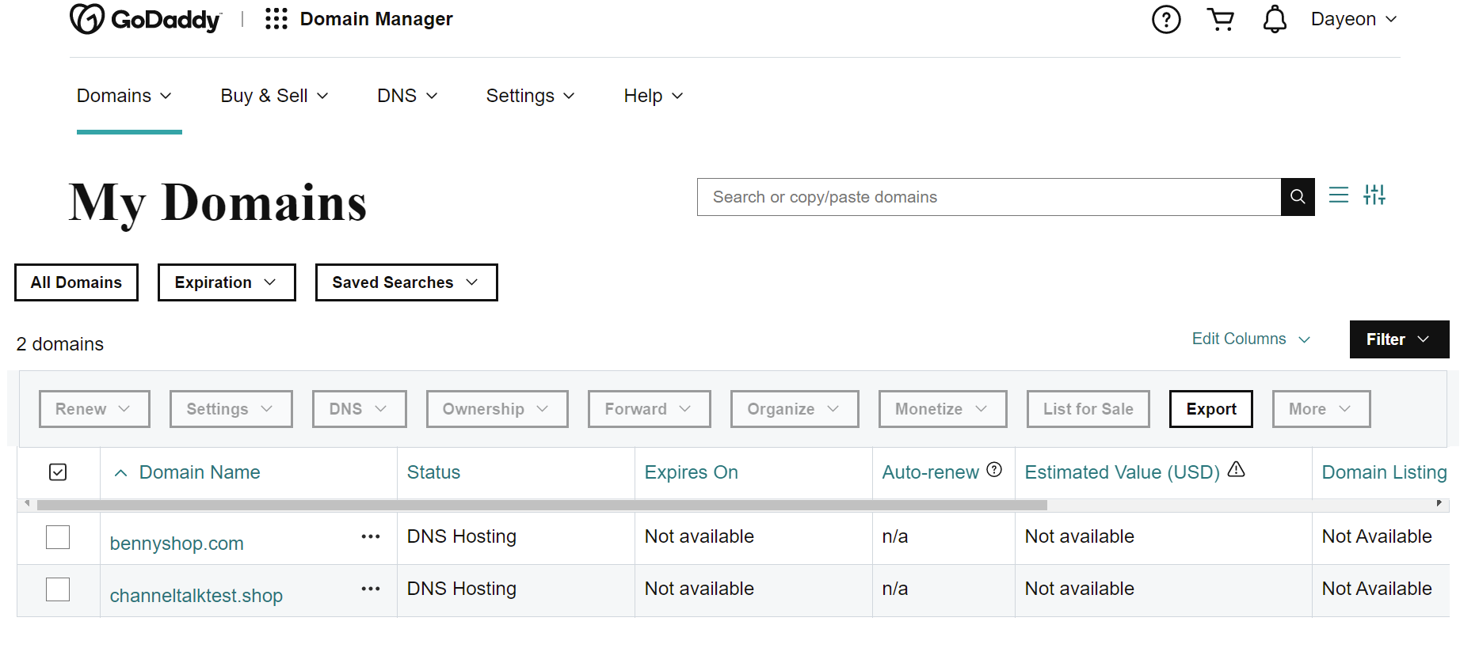Viewport: 1479px width, 663px height.
Task: Expand the Expiration filter dropdown
Action: point(227,282)
